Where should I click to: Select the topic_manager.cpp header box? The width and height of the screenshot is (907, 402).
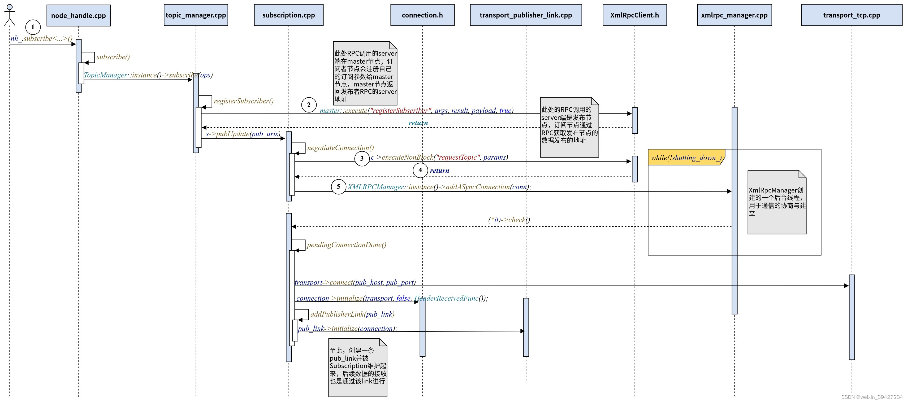(196, 15)
